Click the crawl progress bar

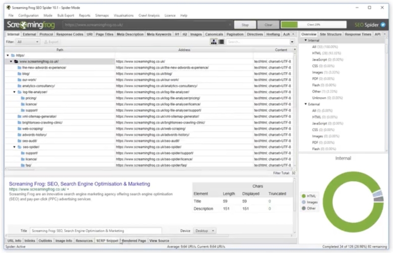[x=314, y=25]
